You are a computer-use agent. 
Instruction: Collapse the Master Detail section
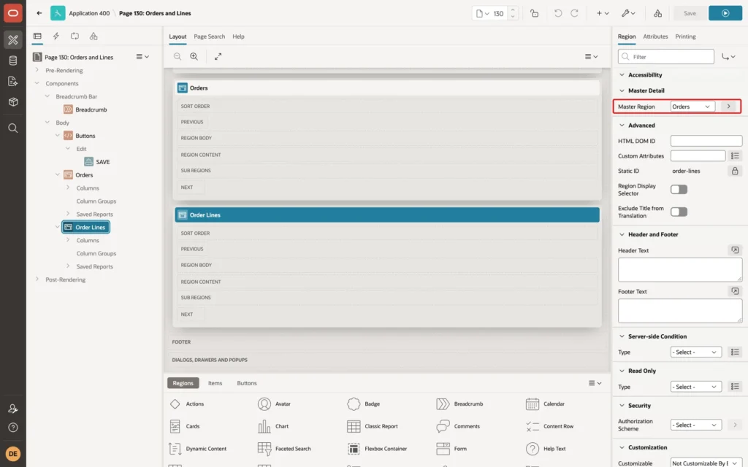[x=622, y=90]
